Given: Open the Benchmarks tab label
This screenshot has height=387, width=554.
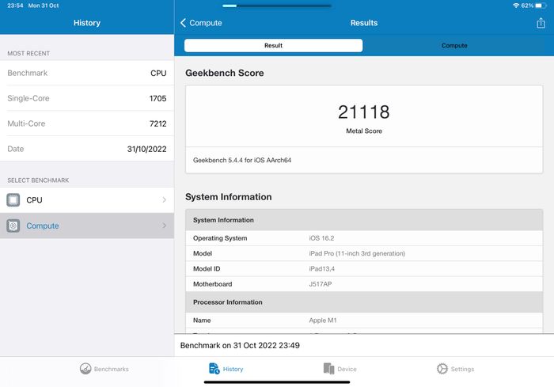Looking at the screenshot, I should (x=112, y=369).
